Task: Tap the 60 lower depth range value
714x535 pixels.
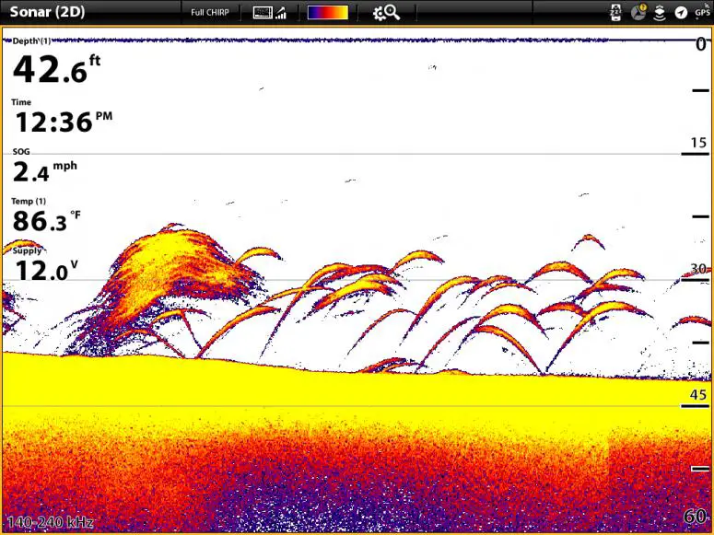Action: (696, 517)
